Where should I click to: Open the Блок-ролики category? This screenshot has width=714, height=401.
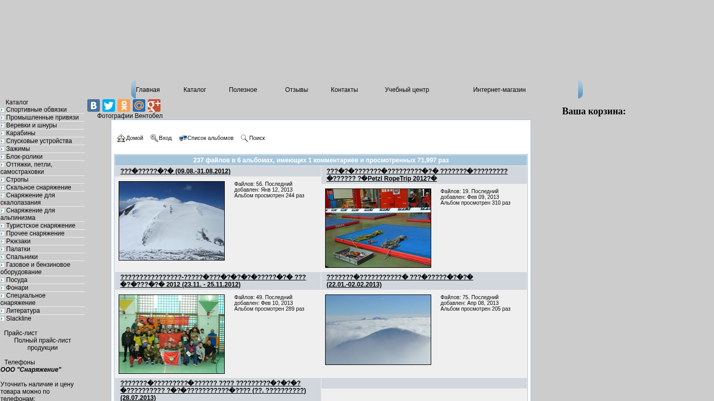25,157
